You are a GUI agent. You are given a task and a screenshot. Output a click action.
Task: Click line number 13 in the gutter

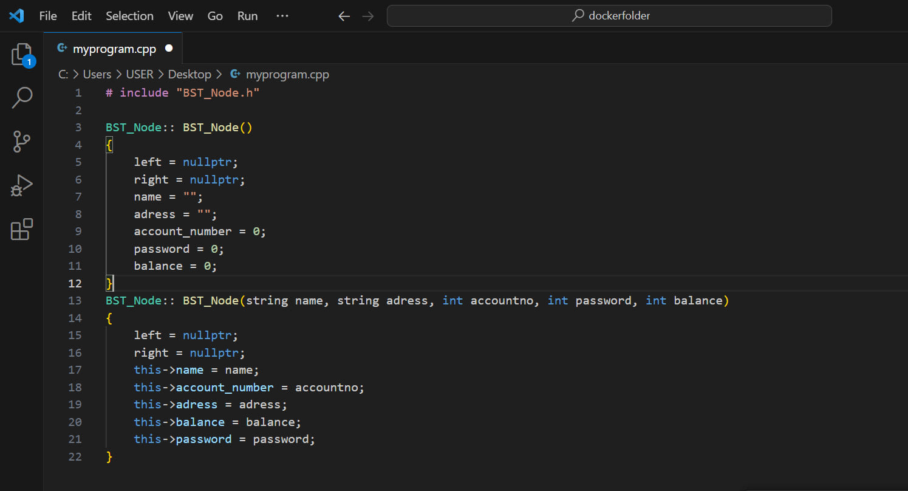click(x=75, y=301)
